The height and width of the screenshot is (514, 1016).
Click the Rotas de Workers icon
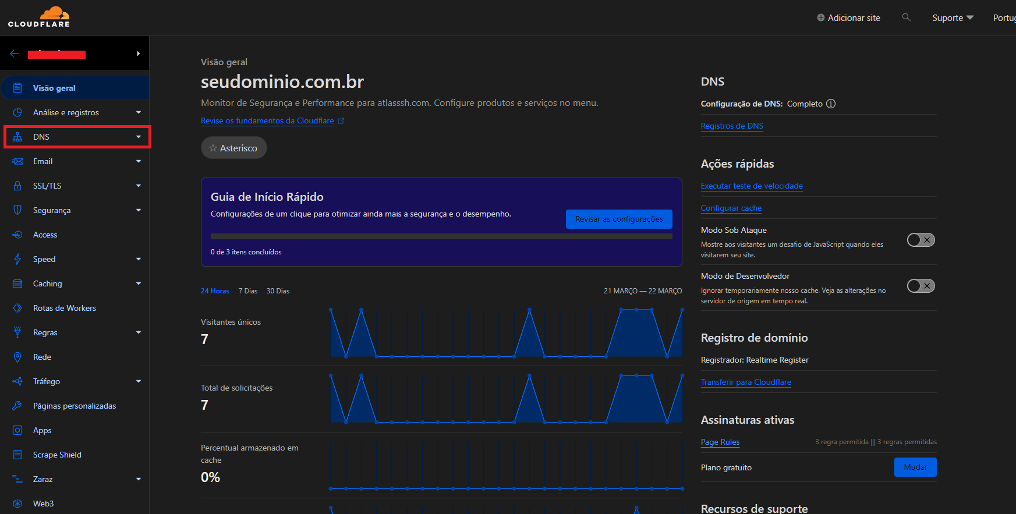point(17,308)
